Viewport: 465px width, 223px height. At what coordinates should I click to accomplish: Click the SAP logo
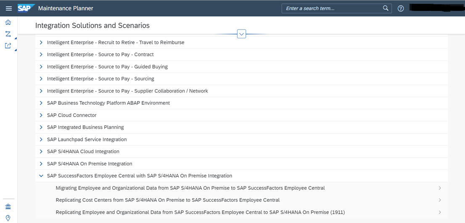pos(26,8)
